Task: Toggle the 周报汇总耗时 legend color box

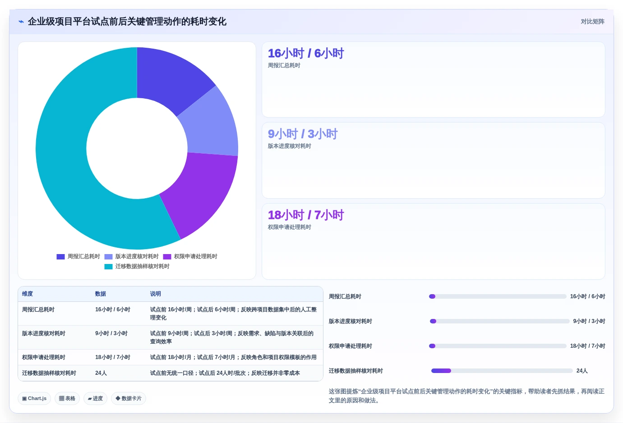Action: [60, 257]
